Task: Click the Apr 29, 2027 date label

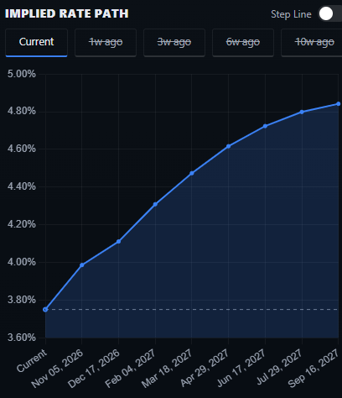Action: 205,369
